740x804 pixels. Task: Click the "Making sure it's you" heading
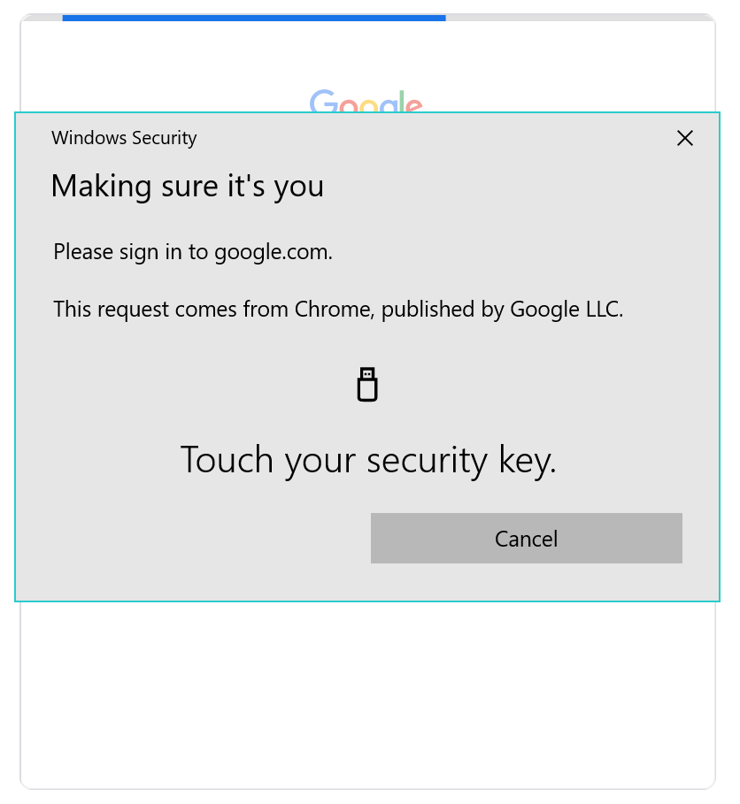[x=187, y=186]
